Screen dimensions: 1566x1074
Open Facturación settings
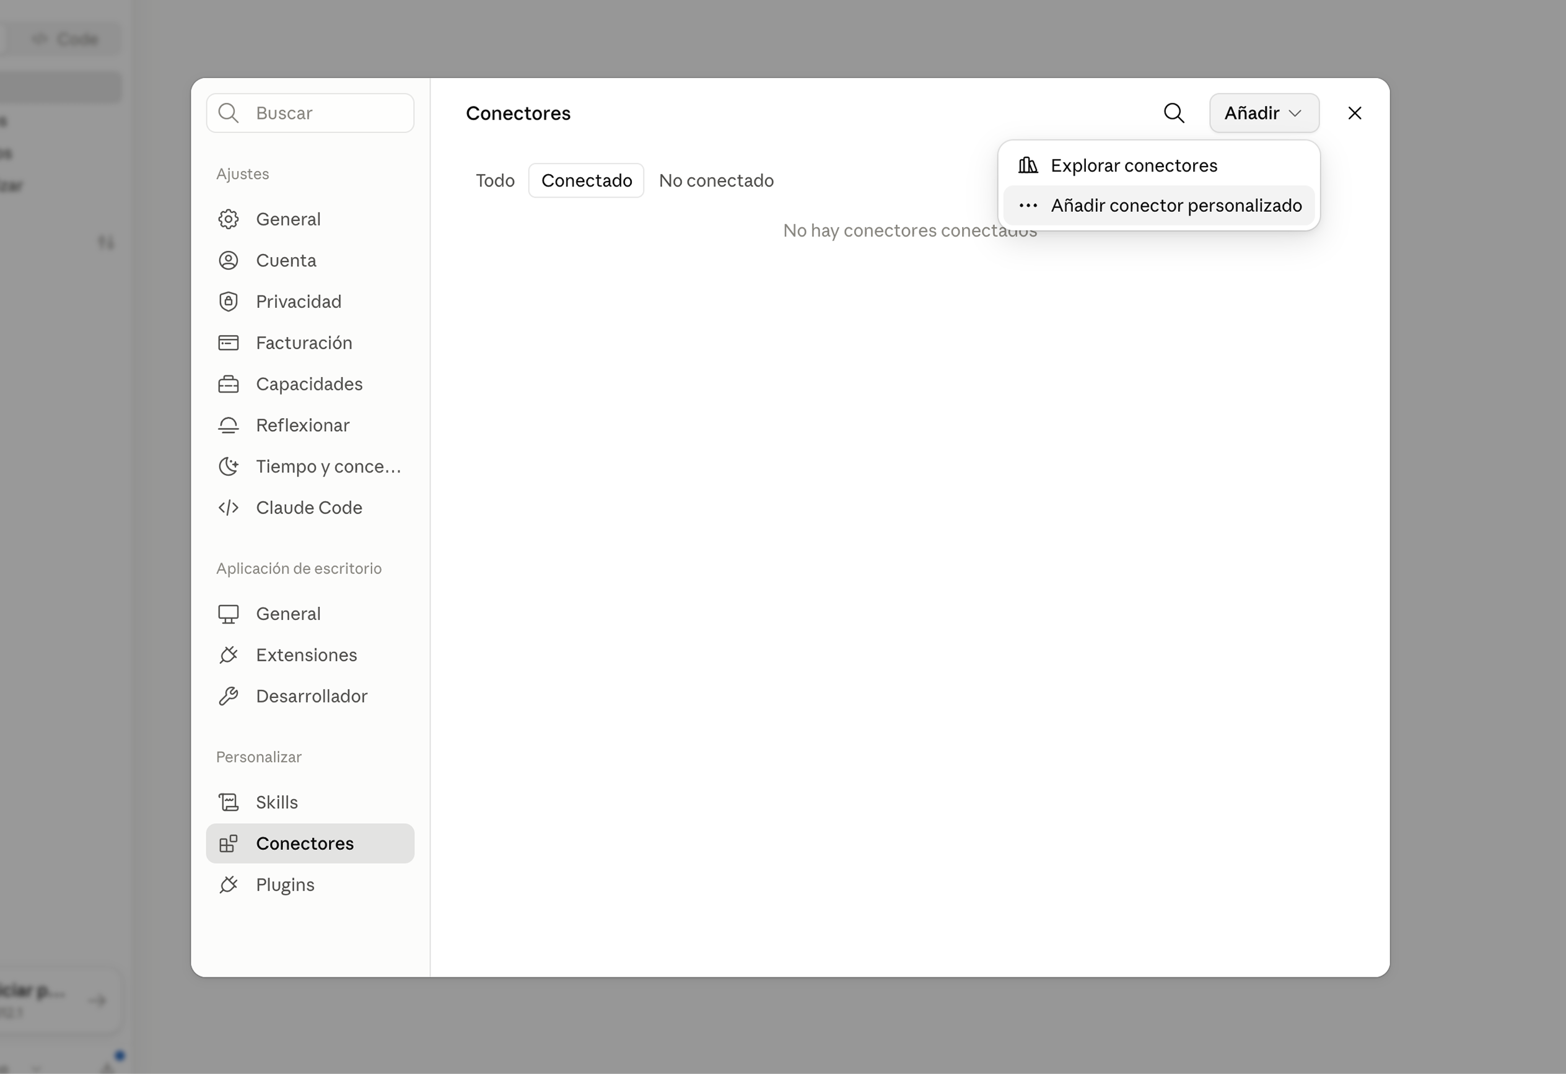(310, 343)
